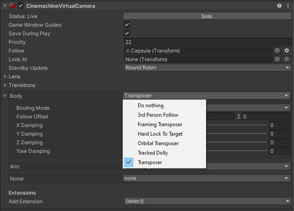Click the Noise label
The image size is (294, 211).
[17, 179]
